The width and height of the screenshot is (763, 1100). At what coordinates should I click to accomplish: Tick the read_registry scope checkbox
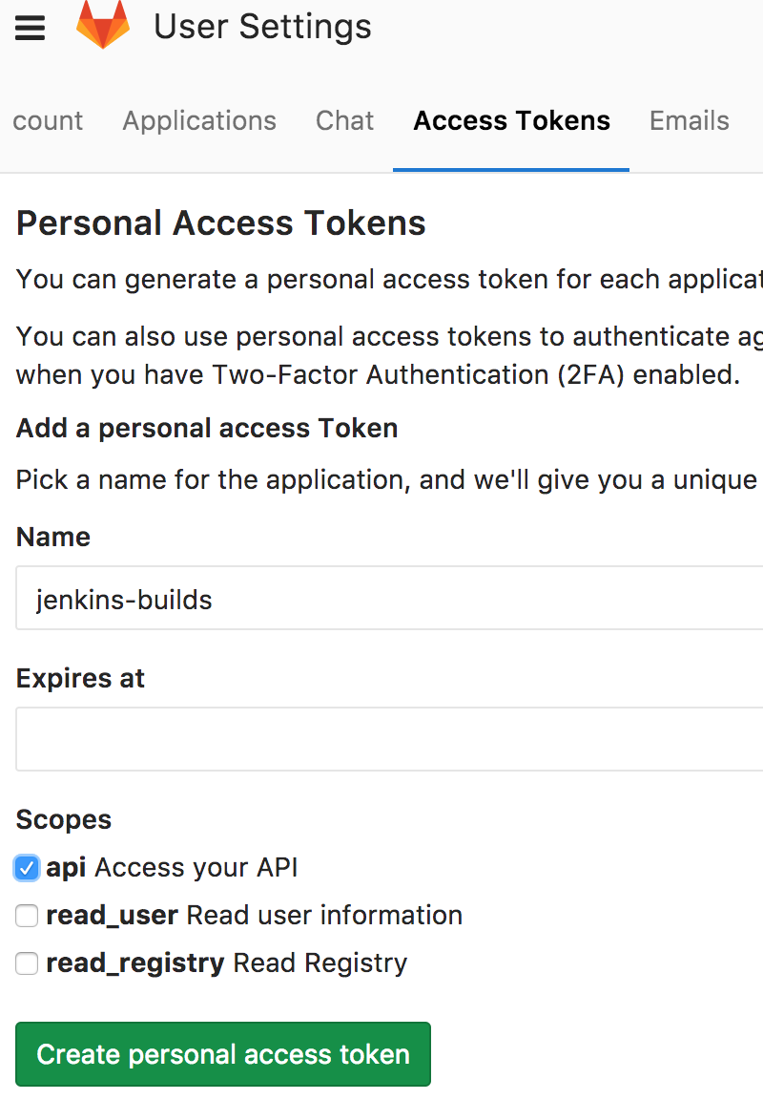[x=27, y=963]
